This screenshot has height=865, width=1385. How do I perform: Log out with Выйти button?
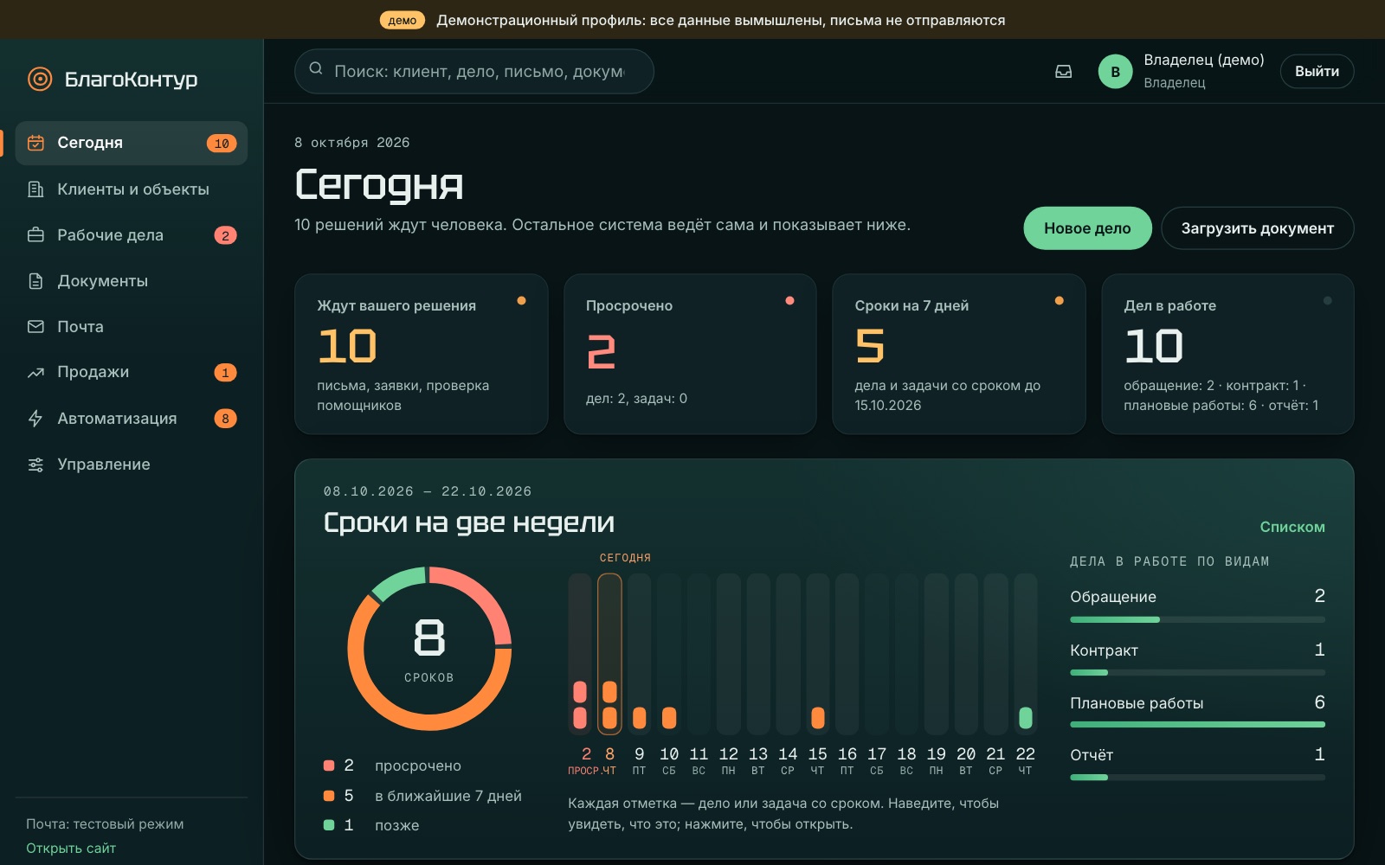tap(1317, 71)
